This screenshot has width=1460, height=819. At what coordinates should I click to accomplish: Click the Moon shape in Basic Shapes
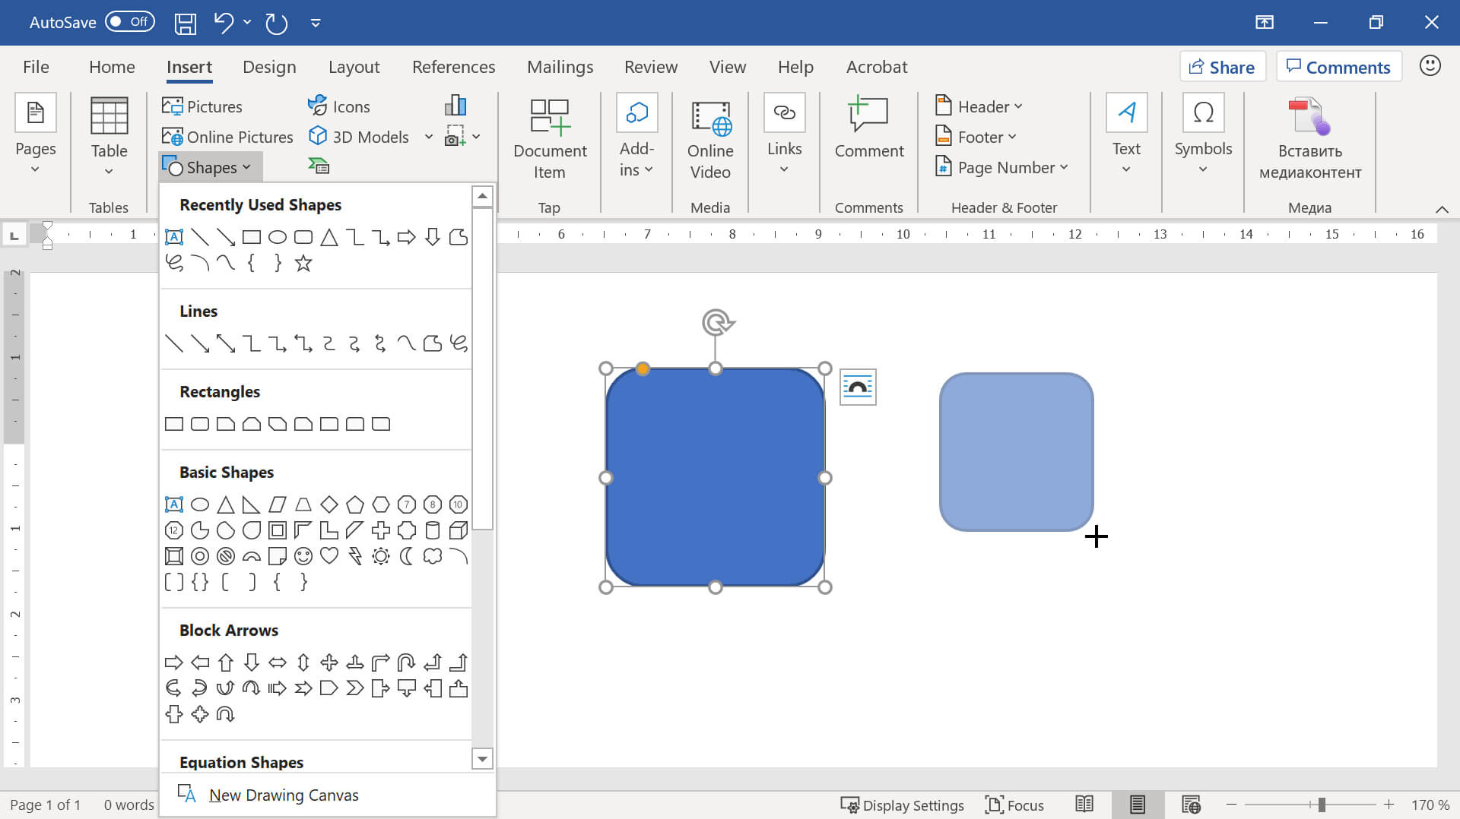point(406,556)
